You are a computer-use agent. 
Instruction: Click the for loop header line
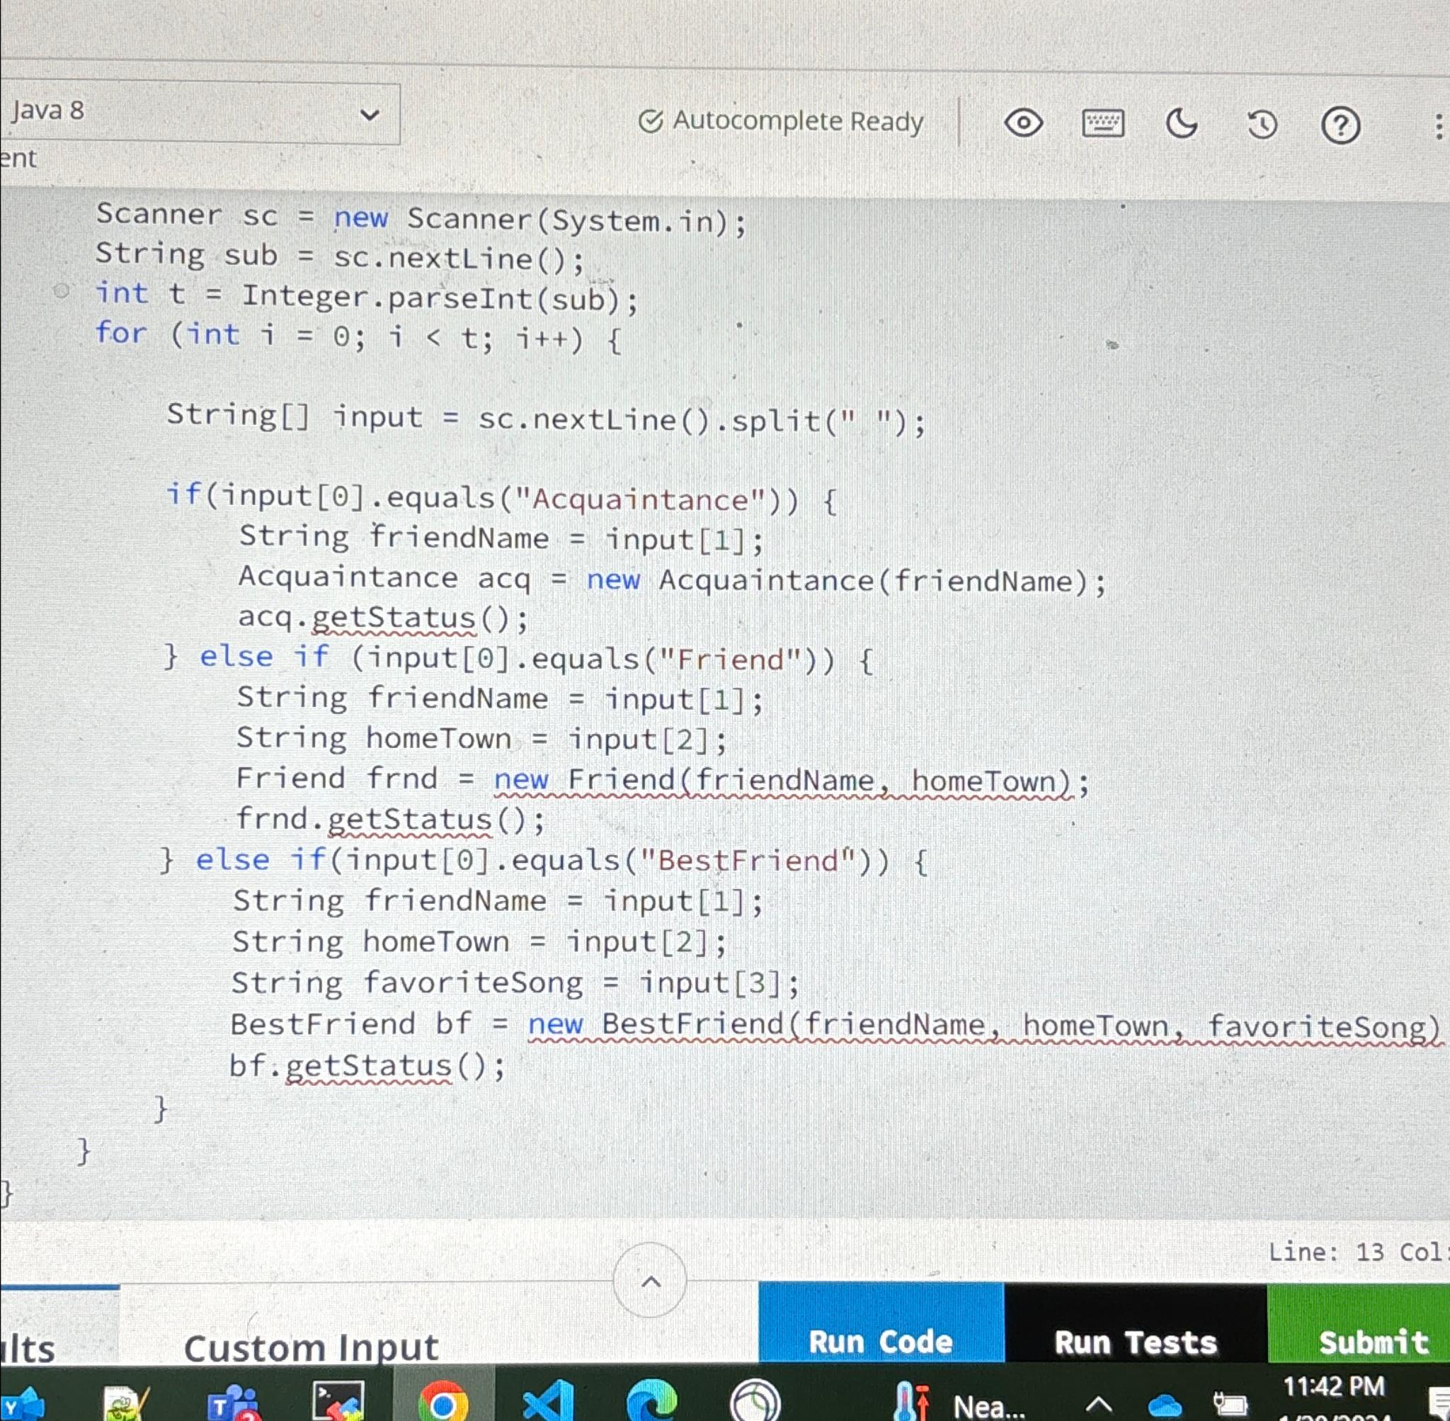click(x=358, y=336)
